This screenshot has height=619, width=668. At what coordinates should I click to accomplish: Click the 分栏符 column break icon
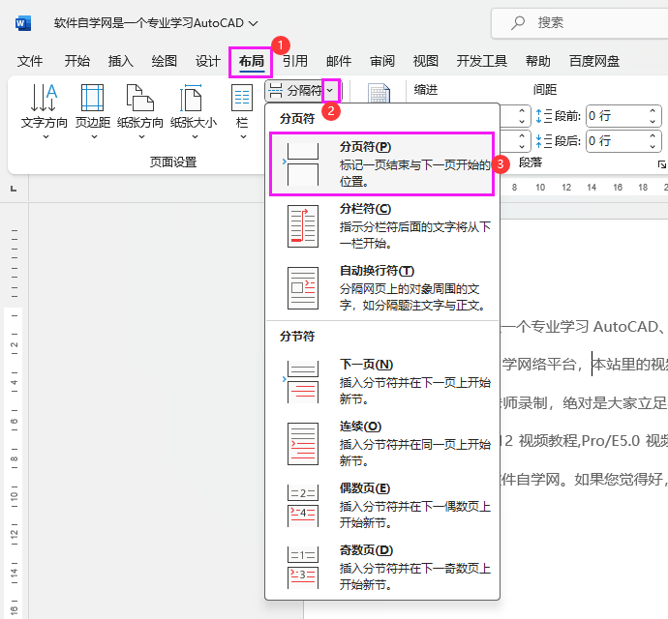coord(303,226)
